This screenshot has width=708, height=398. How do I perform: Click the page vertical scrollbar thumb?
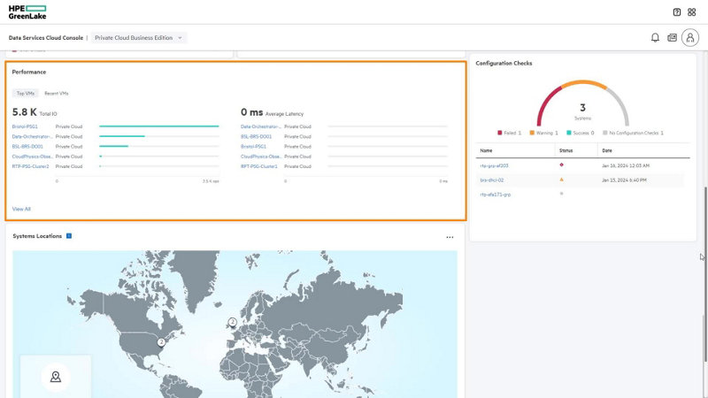(x=705, y=274)
